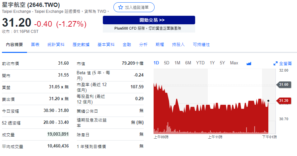Click the current price 31.20
Screen dimensions: 297x156
(16, 23)
